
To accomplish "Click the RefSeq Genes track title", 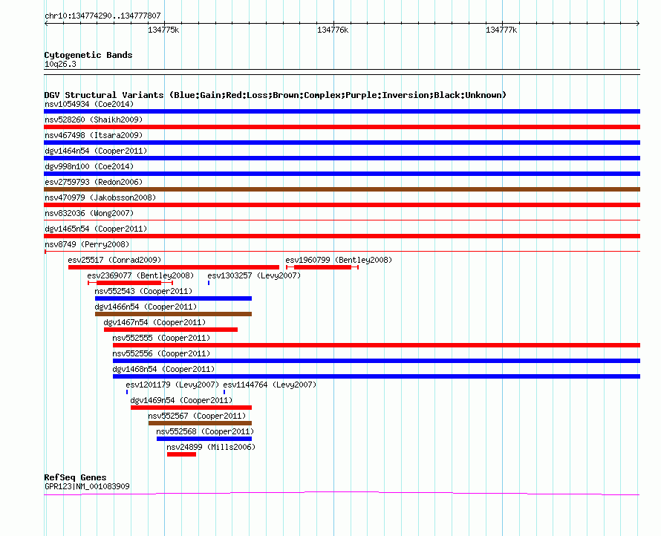I will pos(75,477).
